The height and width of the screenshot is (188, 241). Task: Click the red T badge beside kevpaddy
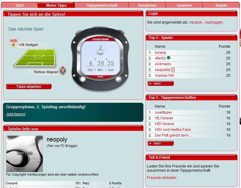click(173, 70)
